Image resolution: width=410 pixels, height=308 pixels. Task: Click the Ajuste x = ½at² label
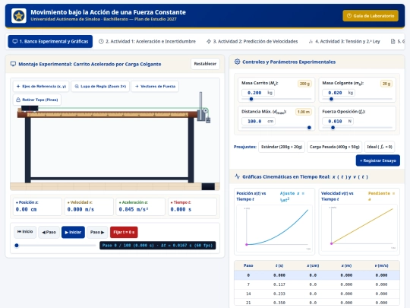[292, 196]
